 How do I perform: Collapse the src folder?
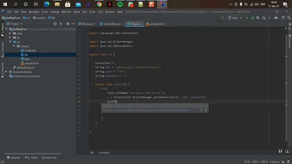(10, 42)
